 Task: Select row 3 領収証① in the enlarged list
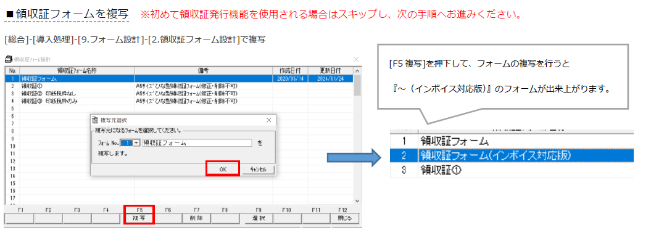(512, 170)
